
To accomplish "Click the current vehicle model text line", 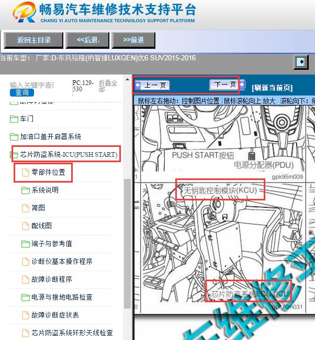I will [x=98, y=58].
